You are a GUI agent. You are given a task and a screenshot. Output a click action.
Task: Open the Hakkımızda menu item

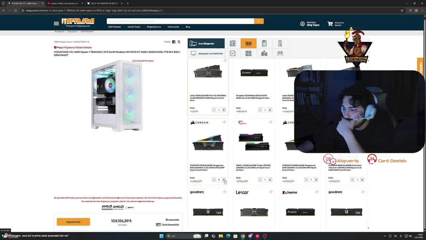tap(173, 27)
